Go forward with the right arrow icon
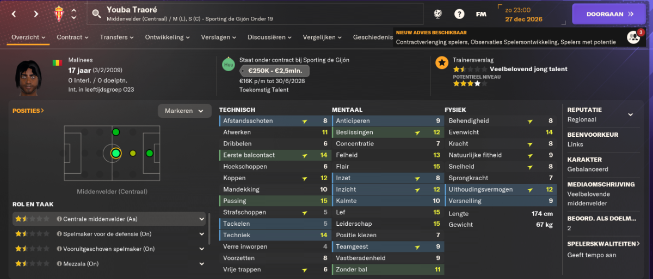Image resolution: width=653 pixels, height=279 pixels. (36, 14)
